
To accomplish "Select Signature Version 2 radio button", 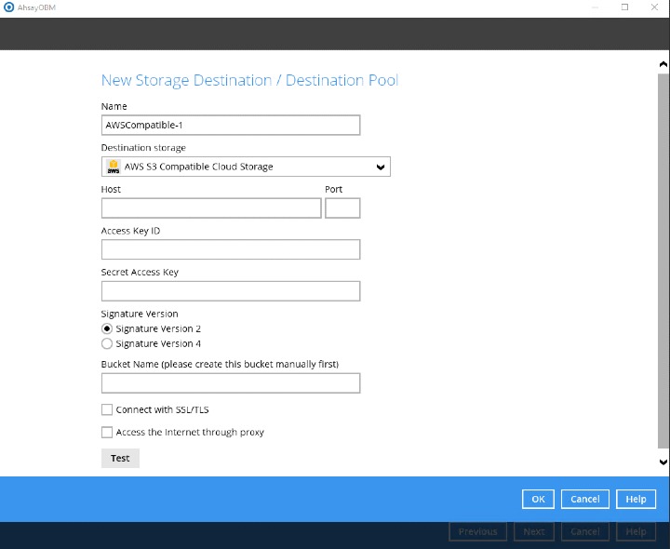I will pyautogui.click(x=107, y=328).
